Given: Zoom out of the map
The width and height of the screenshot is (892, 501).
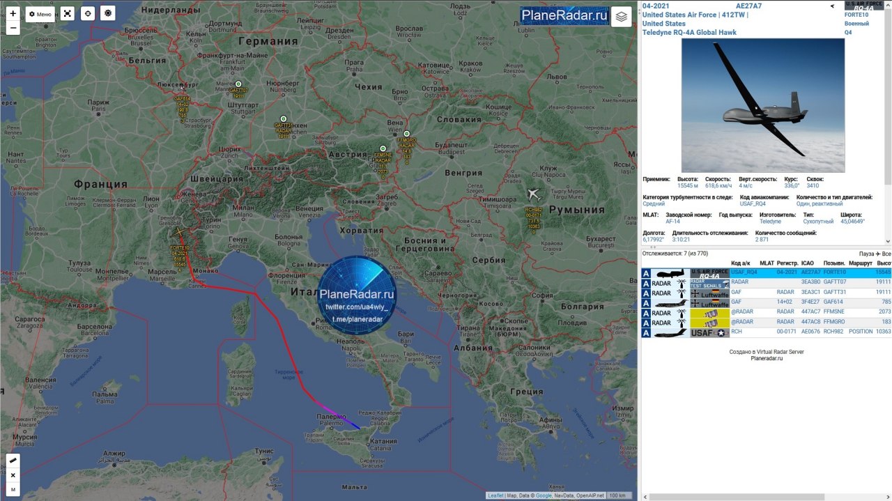Looking at the screenshot, I should [13, 28].
